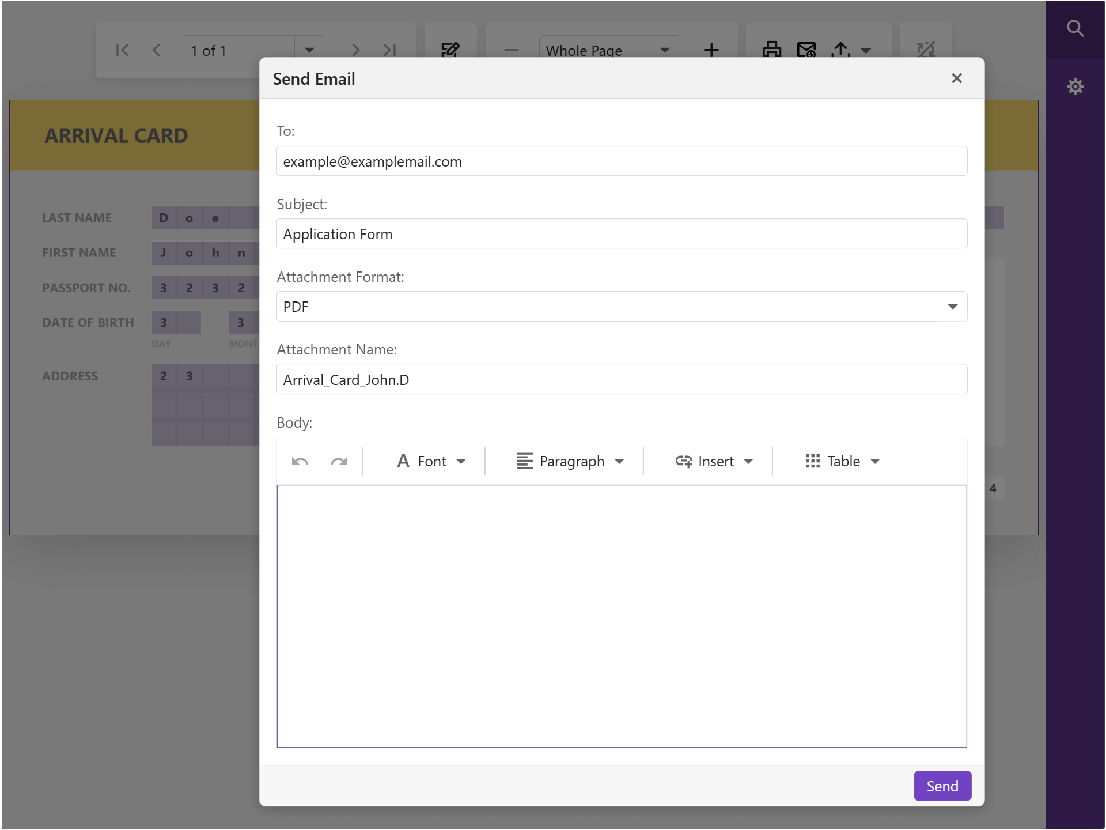1106x830 pixels.
Task: Jump to the last page
Action: [x=389, y=50]
